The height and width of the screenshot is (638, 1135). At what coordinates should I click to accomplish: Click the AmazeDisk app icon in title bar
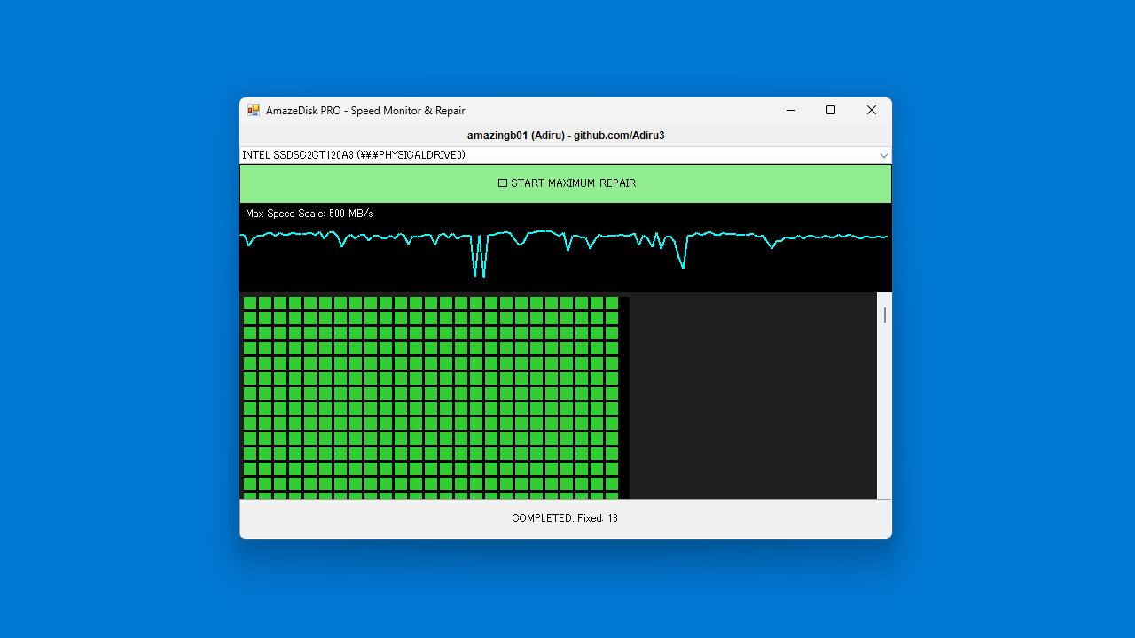click(254, 111)
